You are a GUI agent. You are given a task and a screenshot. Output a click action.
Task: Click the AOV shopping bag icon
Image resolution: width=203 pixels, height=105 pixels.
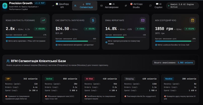[x=192, y=20]
